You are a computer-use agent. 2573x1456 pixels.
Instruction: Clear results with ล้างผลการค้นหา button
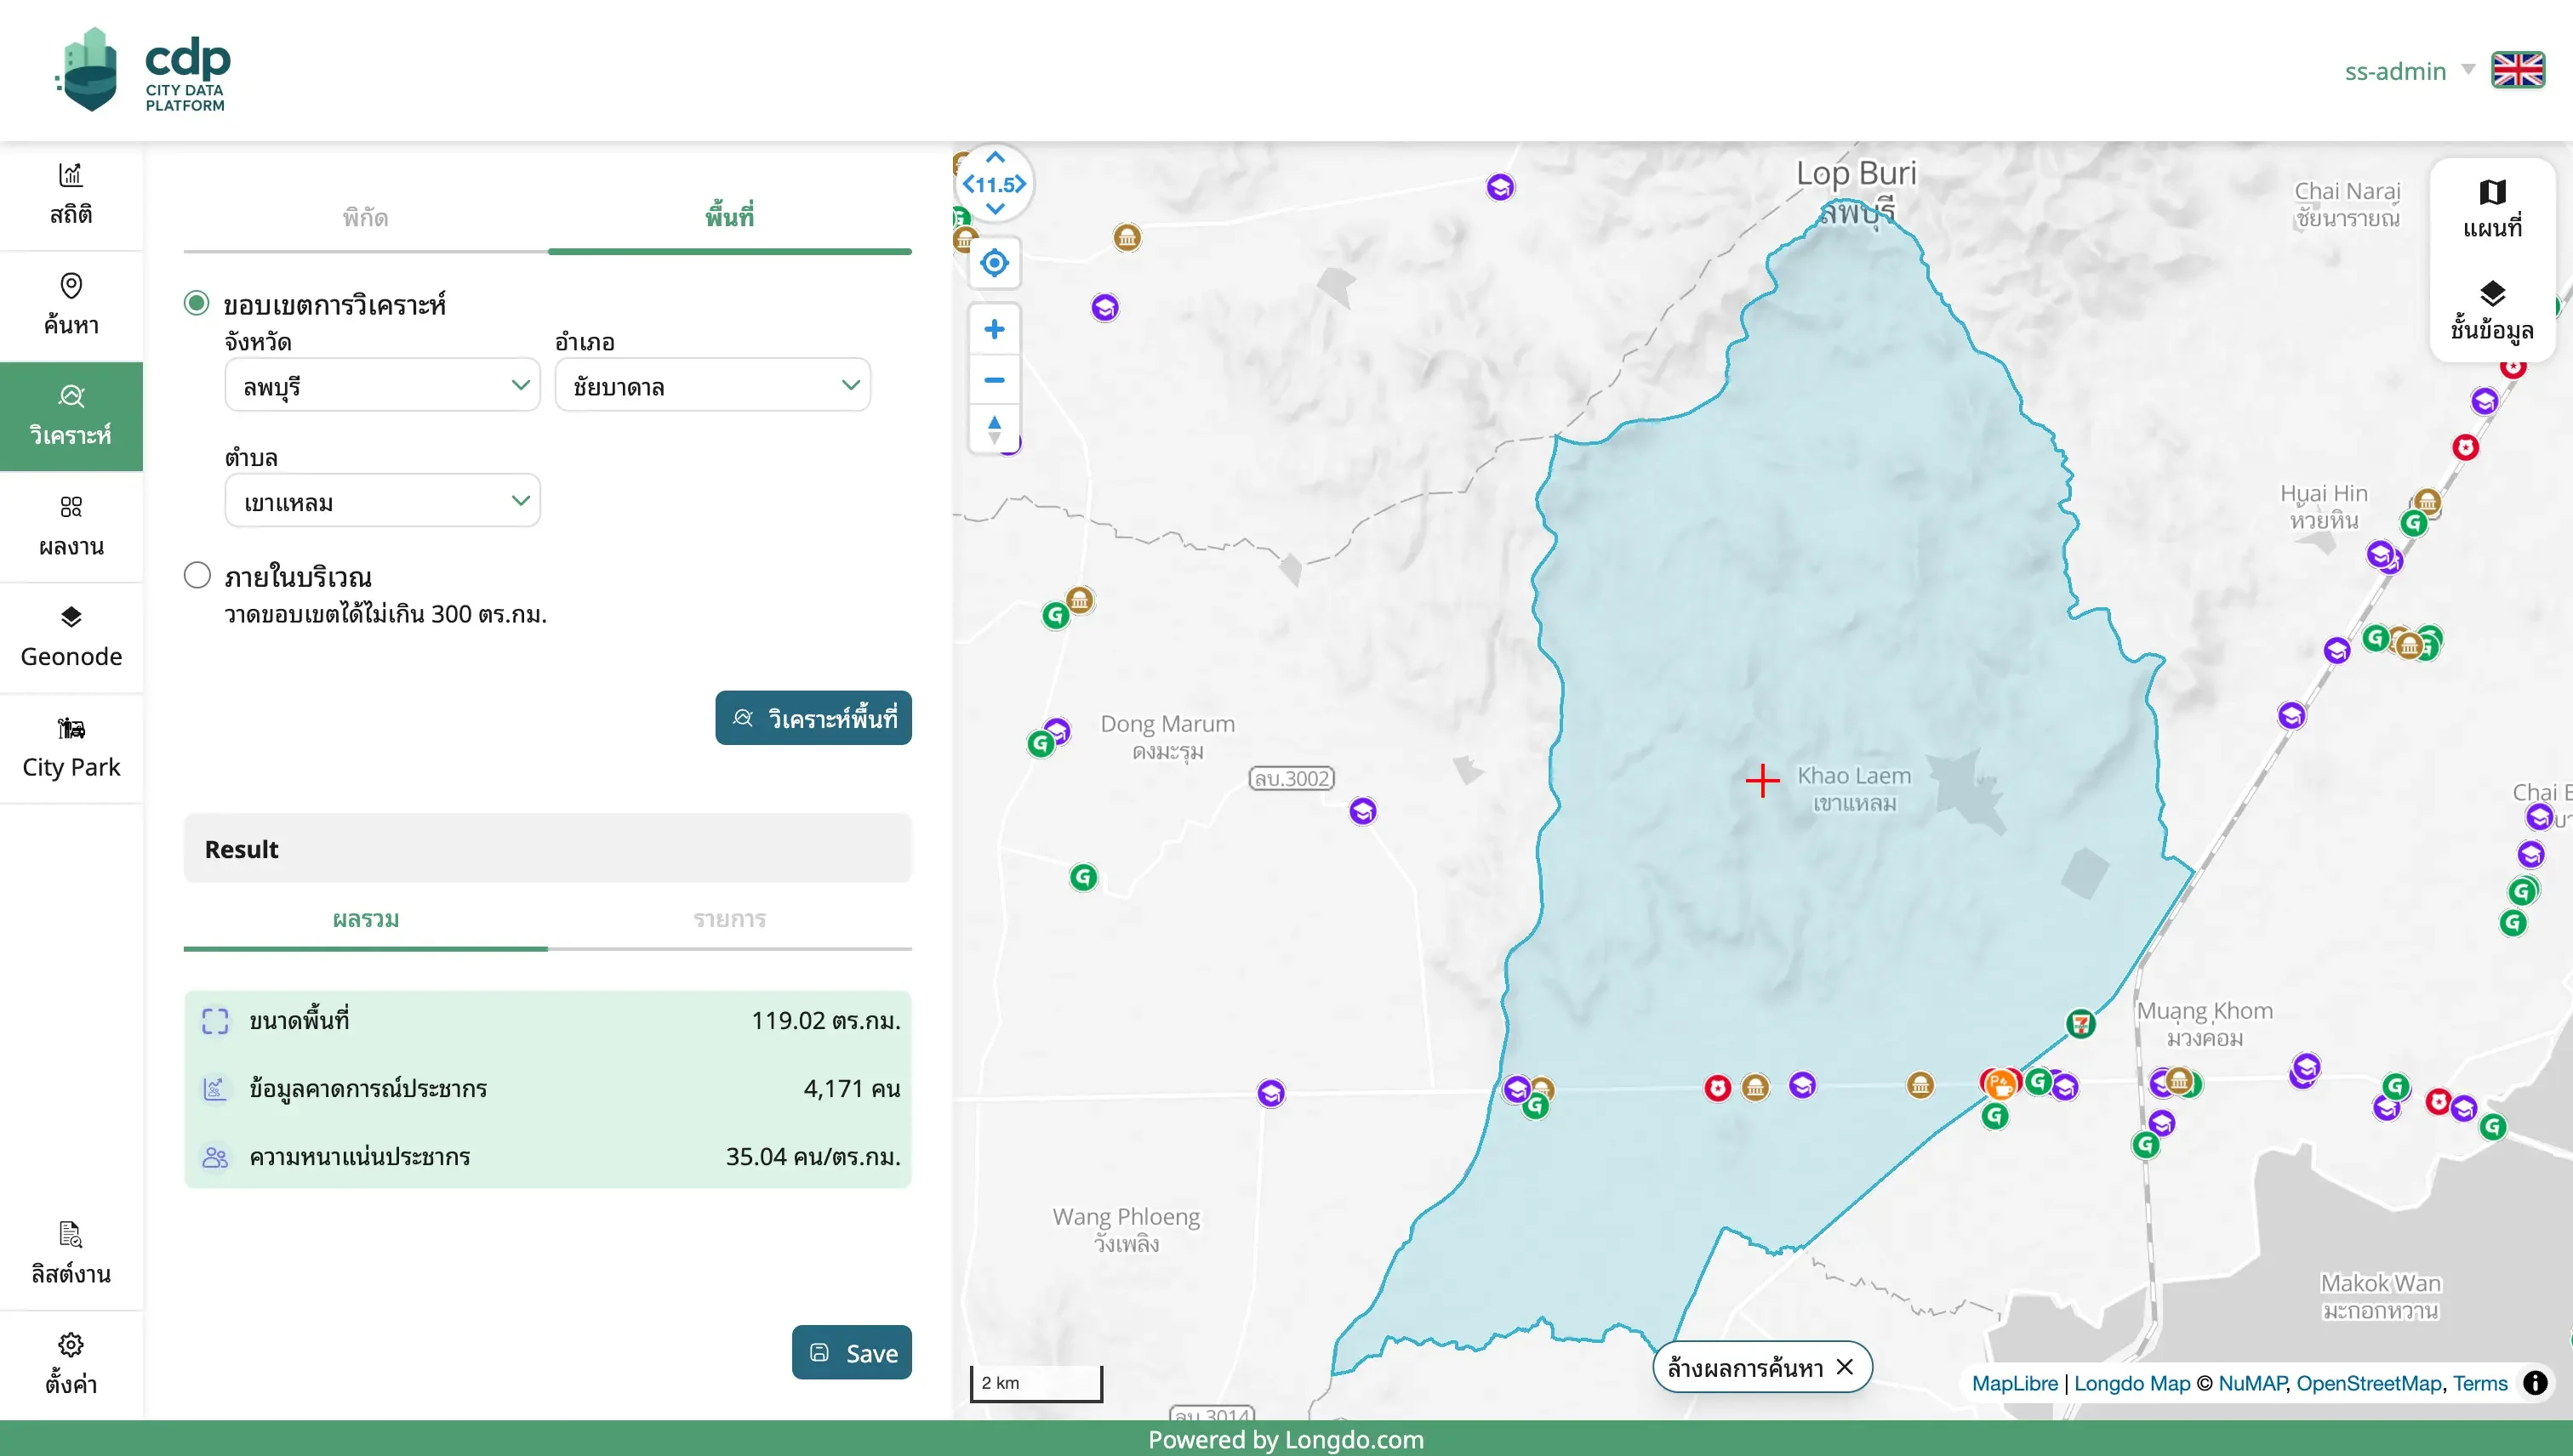[x=1761, y=1367]
